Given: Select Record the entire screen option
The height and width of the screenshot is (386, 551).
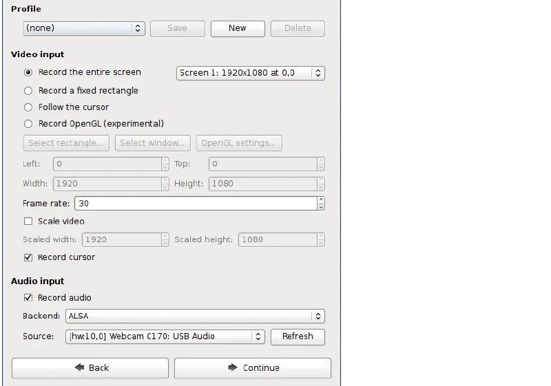Looking at the screenshot, I should (x=28, y=72).
